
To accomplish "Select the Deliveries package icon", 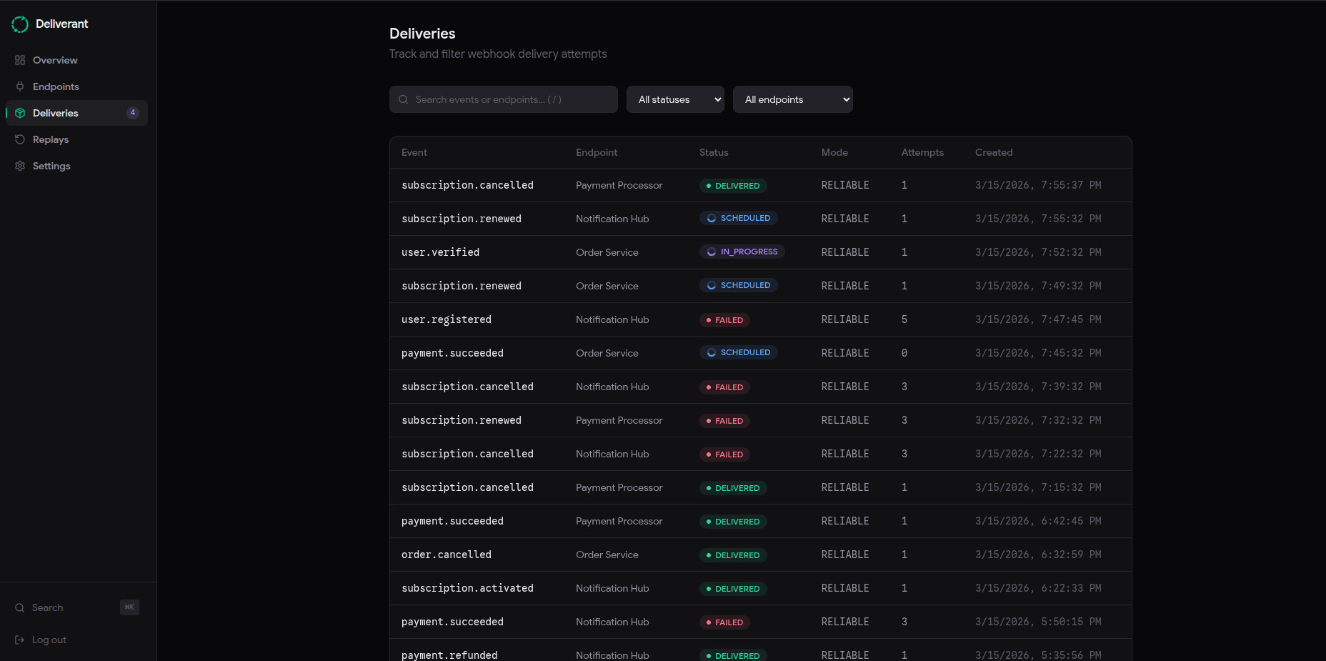I will point(19,113).
